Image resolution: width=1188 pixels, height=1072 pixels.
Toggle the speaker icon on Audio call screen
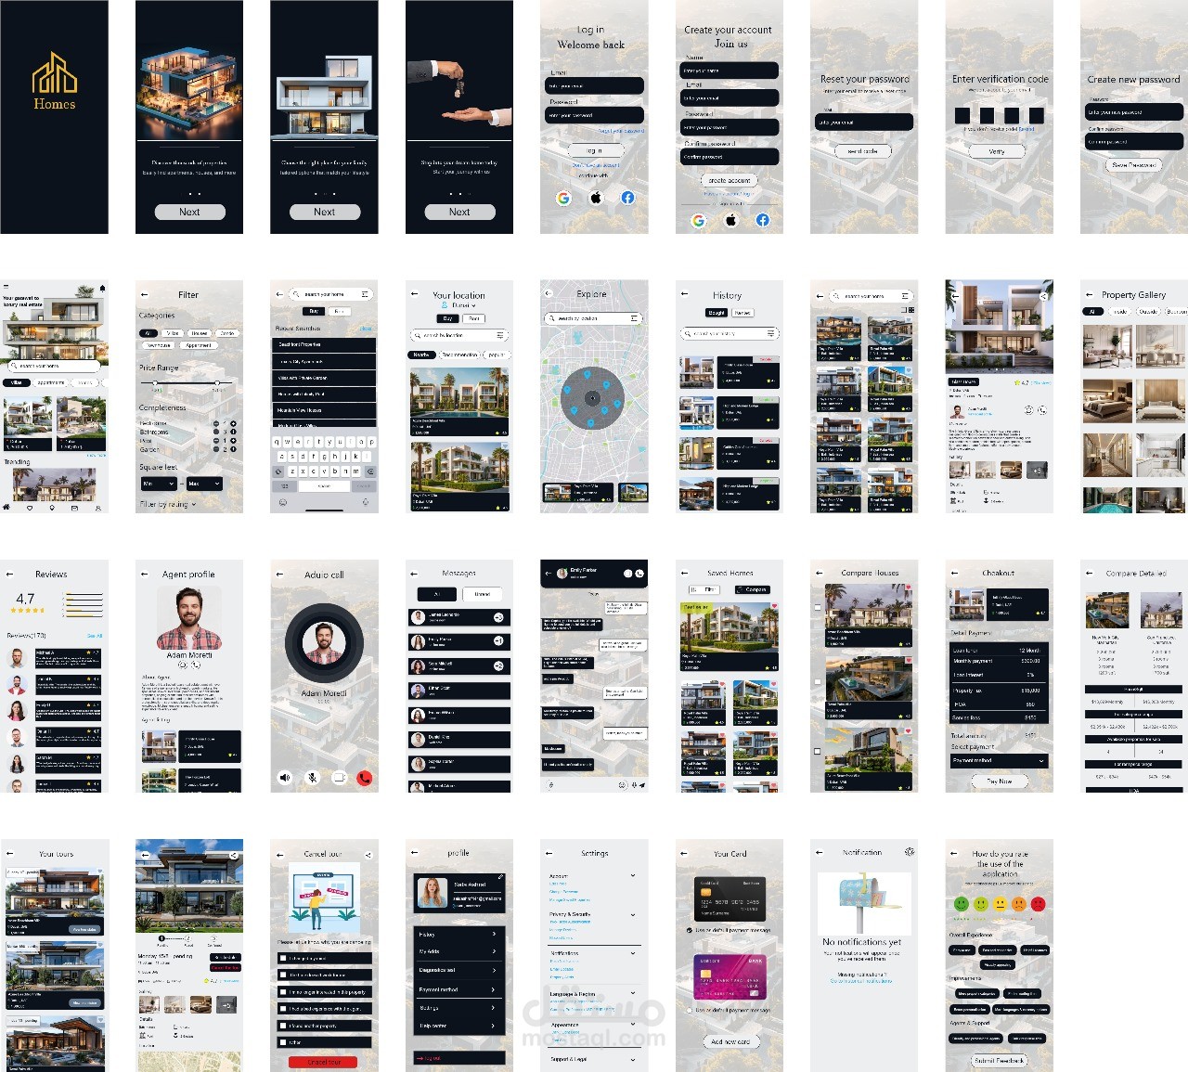click(285, 778)
